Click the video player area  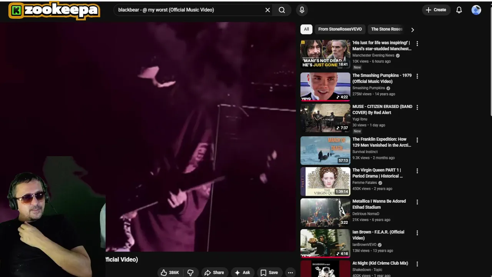pos(148,137)
